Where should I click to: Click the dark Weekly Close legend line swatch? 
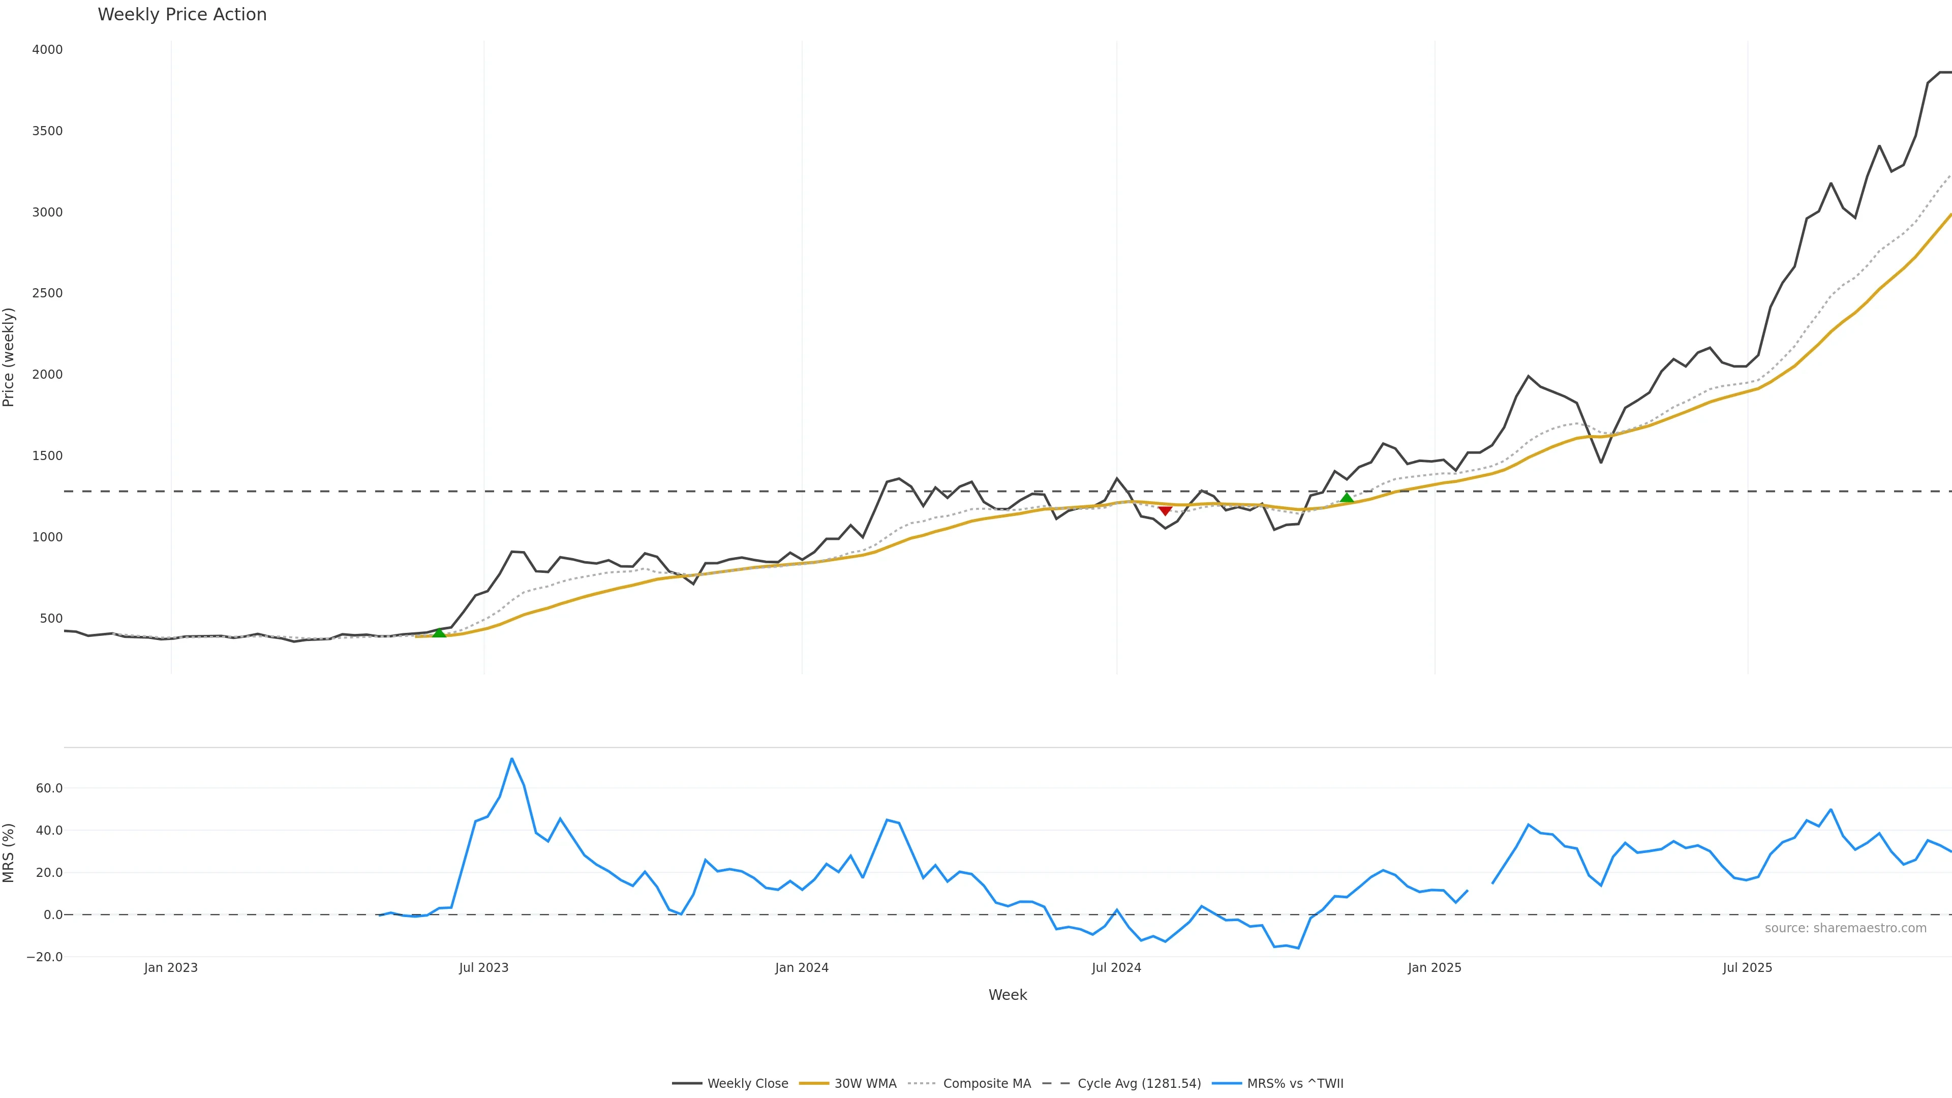(687, 1084)
